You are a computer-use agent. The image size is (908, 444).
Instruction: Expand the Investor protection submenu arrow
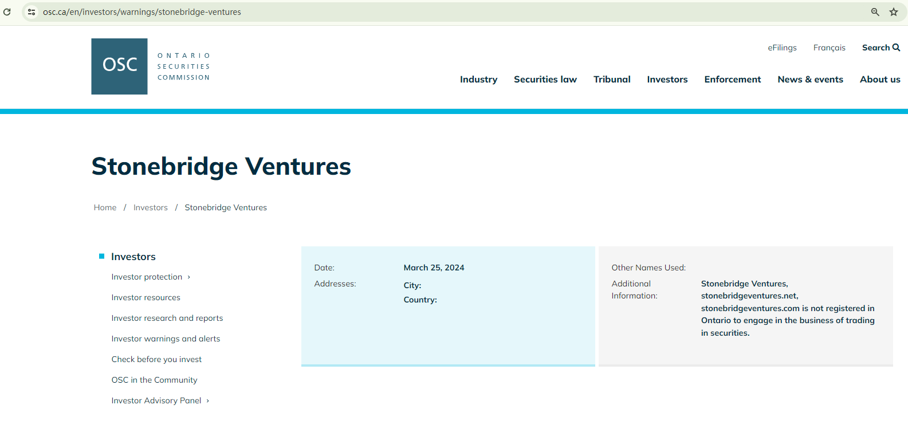click(189, 277)
